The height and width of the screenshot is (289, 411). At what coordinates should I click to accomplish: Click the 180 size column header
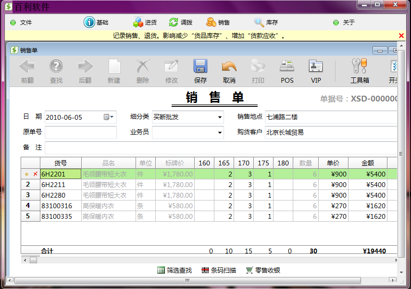tap(283, 163)
